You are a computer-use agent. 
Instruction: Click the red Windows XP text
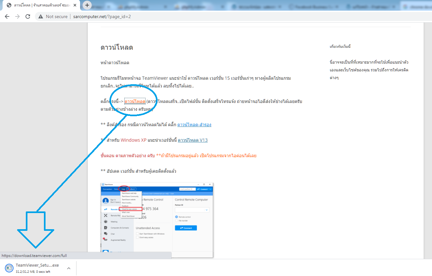(133, 140)
